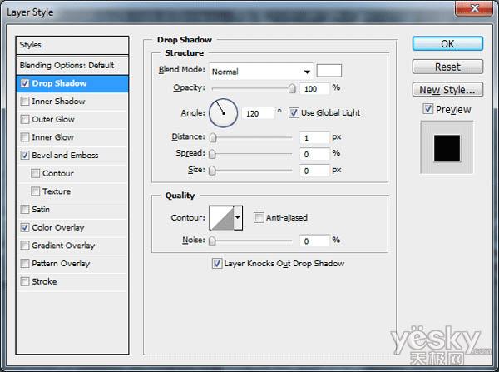Image resolution: width=499 pixels, height=372 pixels.
Task: Enable the Inner Shadow checkbox
Action: 24,102
